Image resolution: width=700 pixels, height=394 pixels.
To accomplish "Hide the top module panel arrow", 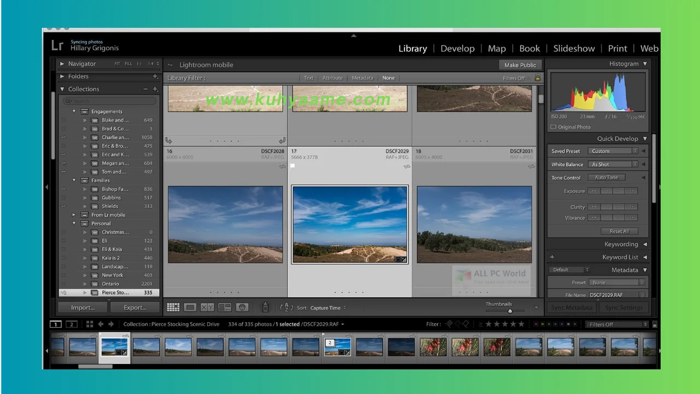I will pos(353,36).
